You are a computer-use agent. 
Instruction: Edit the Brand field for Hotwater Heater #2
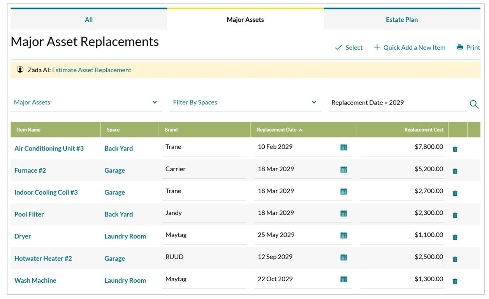tap(204, 257)
